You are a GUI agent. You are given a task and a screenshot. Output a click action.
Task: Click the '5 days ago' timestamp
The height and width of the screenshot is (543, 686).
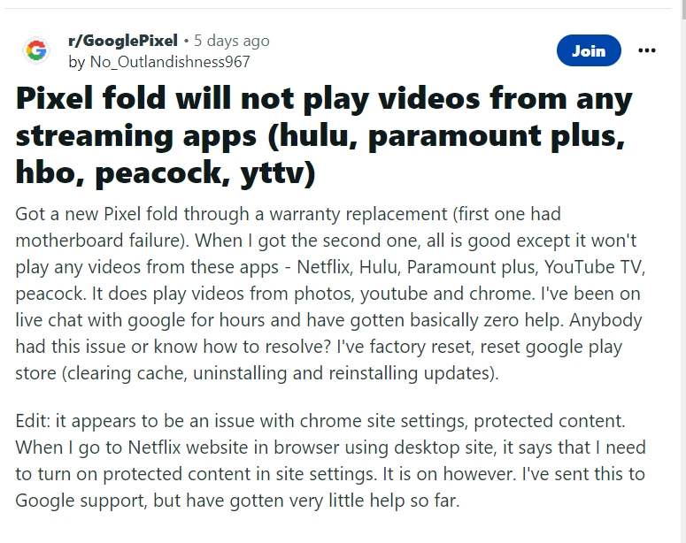pos(232,41)
